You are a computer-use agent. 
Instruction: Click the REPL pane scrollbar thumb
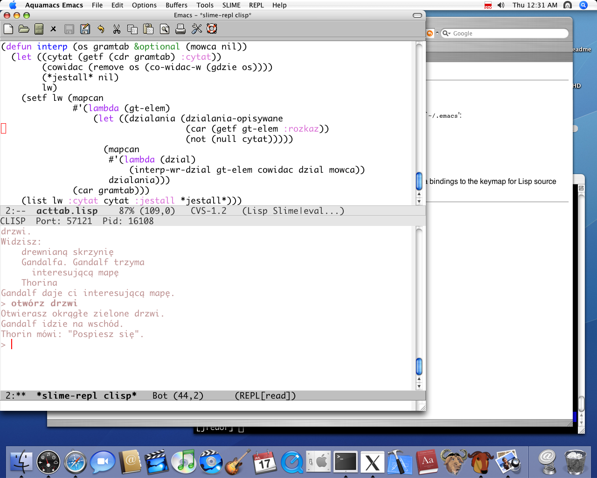point(419,366)
